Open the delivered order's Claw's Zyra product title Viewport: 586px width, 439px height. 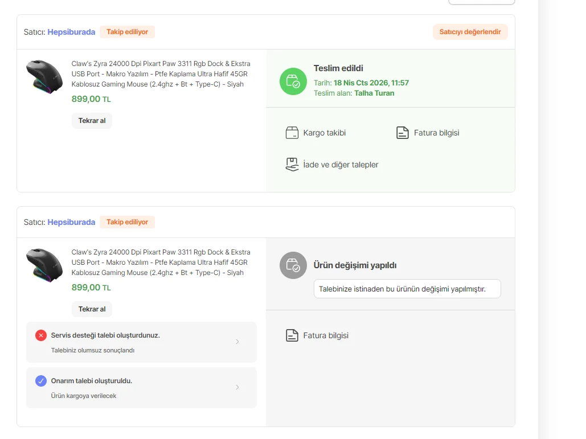161,74
